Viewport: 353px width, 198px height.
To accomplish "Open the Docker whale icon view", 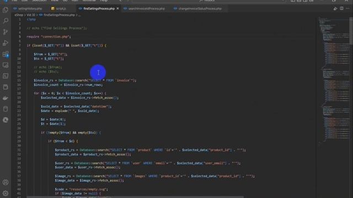I will [x=6, y=98].
